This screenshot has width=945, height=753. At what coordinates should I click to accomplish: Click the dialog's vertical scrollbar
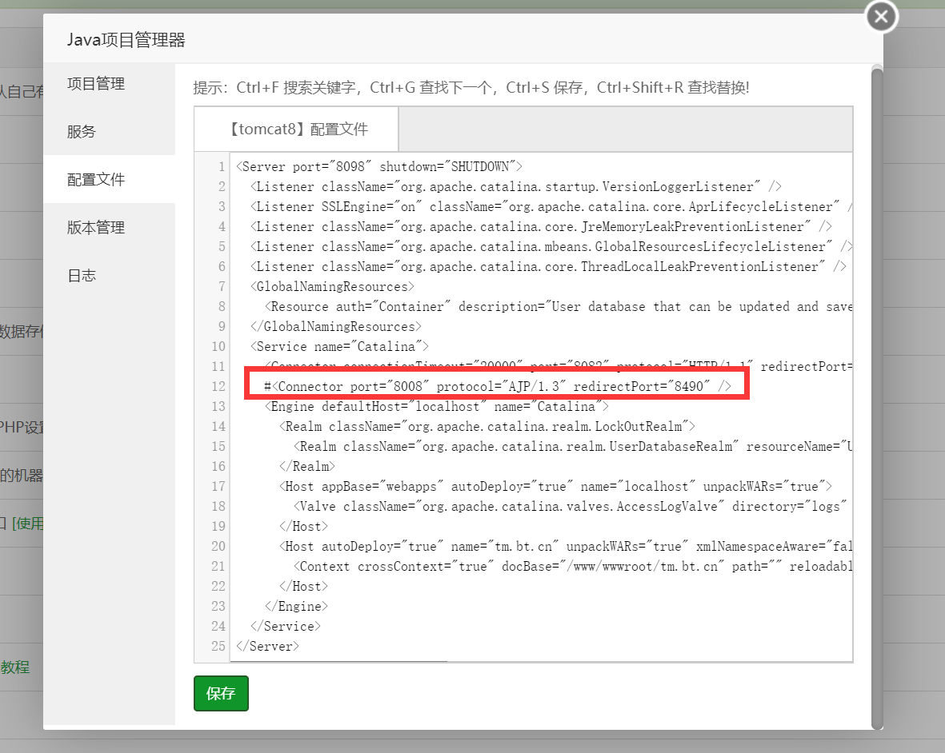[877, 400]
